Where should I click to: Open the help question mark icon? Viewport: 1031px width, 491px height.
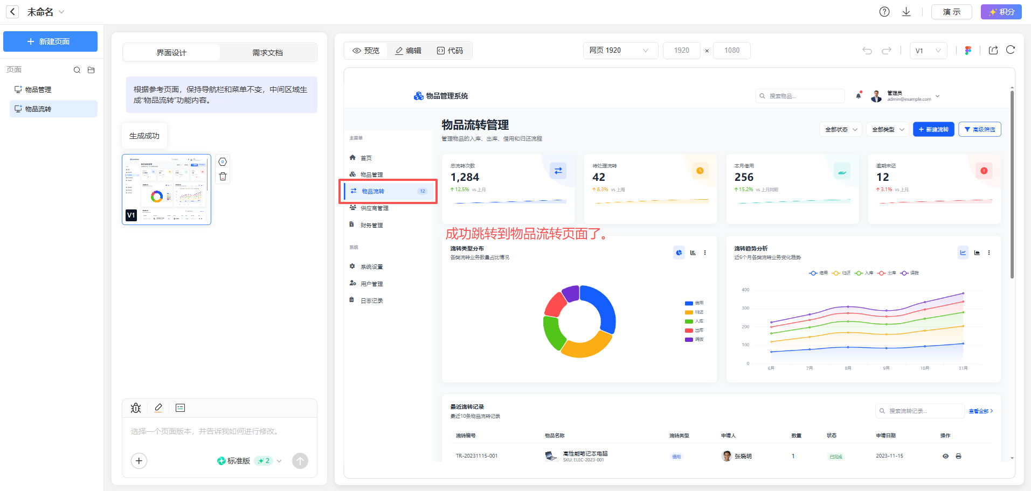click(x=884, y=12)
